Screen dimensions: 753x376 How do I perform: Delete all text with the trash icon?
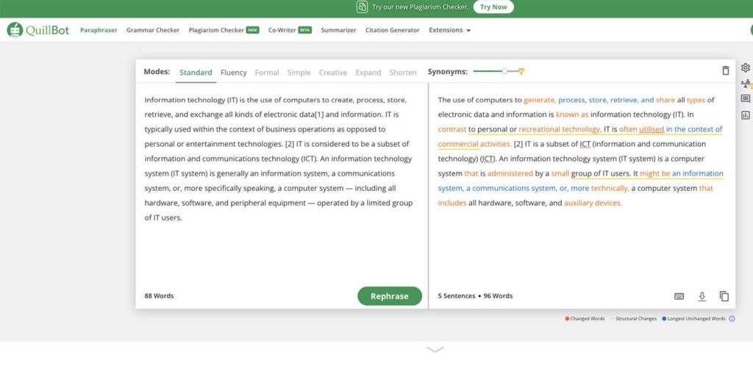pyautogui.click(x=725, y=70)
